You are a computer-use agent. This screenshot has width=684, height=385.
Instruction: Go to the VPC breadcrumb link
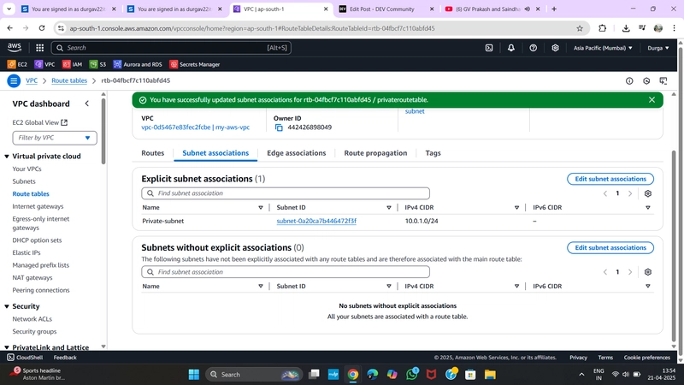32,80
